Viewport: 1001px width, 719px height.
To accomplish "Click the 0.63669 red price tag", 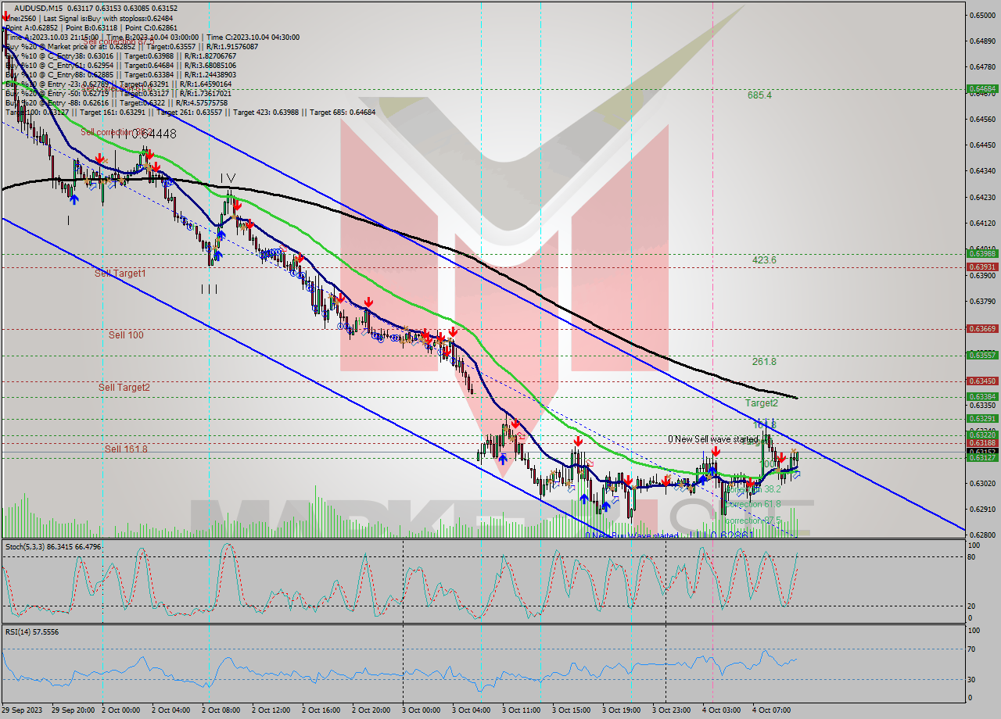I will coord(982,329).
